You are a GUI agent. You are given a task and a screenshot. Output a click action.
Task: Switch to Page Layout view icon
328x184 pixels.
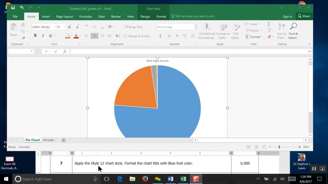pos(256,147)
